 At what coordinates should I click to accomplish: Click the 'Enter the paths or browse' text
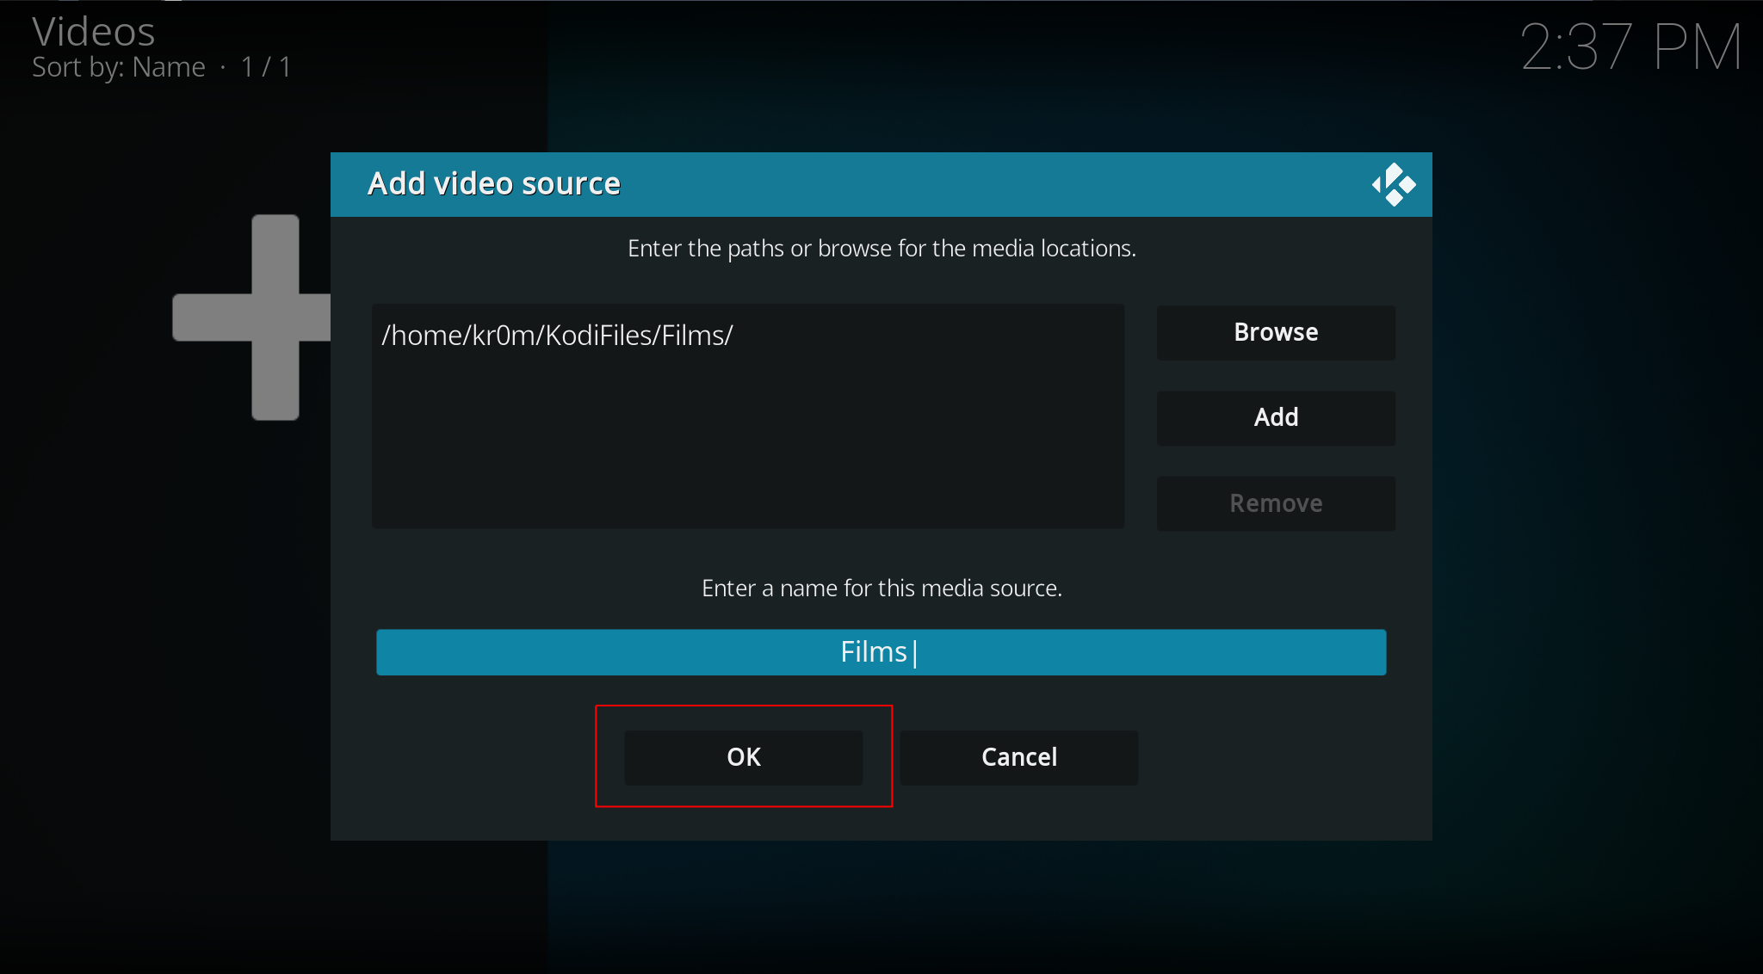pyautogui.click(x=881, y=249)
